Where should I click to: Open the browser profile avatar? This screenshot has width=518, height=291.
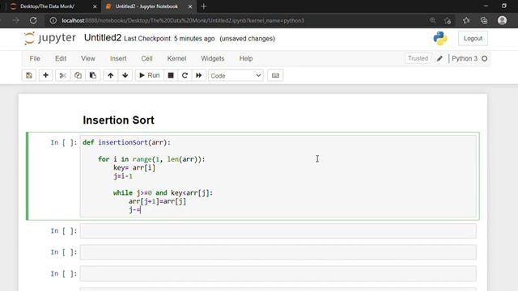(502, 20)
